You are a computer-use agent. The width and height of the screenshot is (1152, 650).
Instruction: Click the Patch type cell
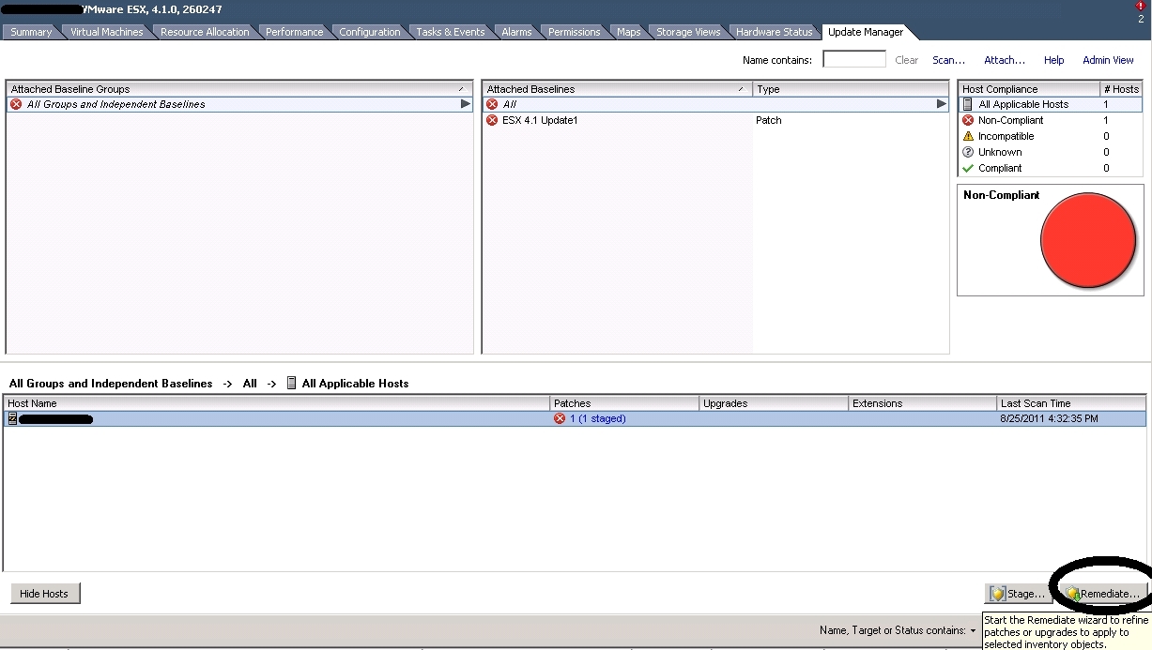tap(768, 120)
